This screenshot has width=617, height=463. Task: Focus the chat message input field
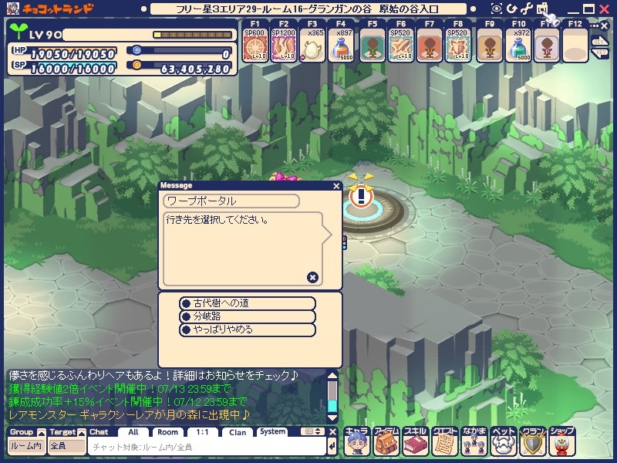[x=207, y=447]
